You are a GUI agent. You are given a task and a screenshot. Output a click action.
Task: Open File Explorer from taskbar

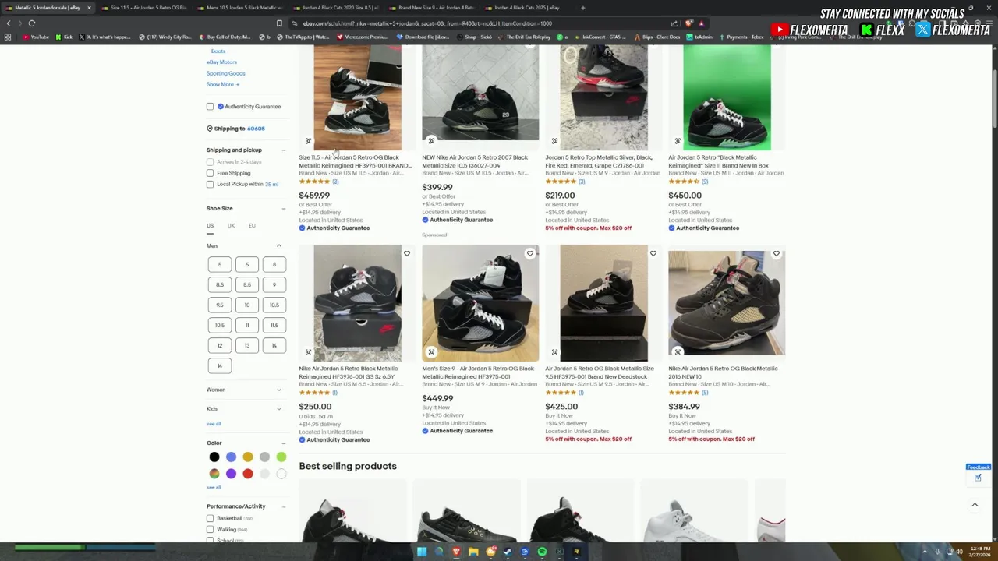point(473,552)
